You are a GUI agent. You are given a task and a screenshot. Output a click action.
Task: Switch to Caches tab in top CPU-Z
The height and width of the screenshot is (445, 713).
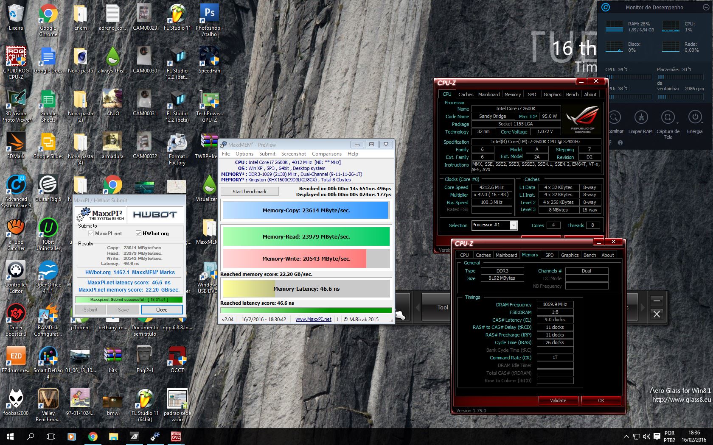click(466, 95)
